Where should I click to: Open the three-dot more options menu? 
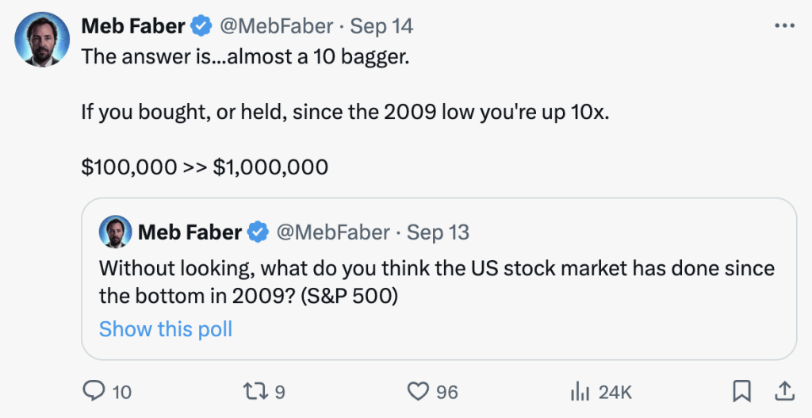tap(784, 25)
